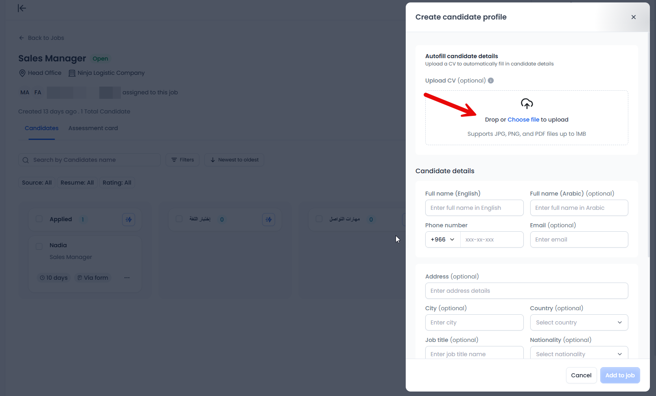Screen dimensions: 656x396
Task: Check the communication skills column checkbox
Action: 319,219
